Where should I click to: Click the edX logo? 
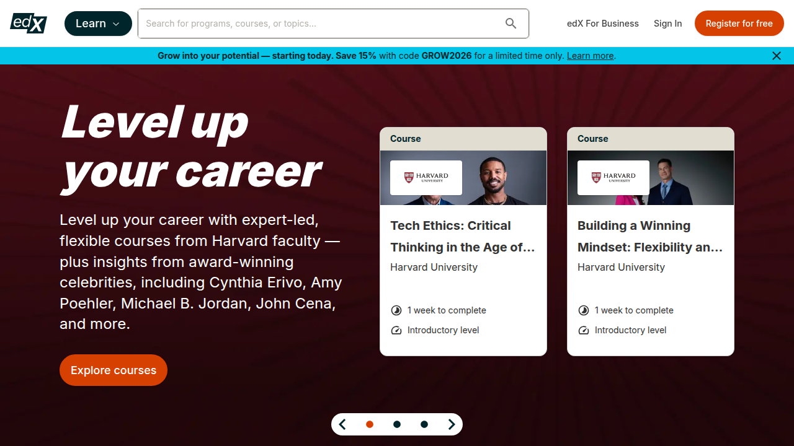29,24
